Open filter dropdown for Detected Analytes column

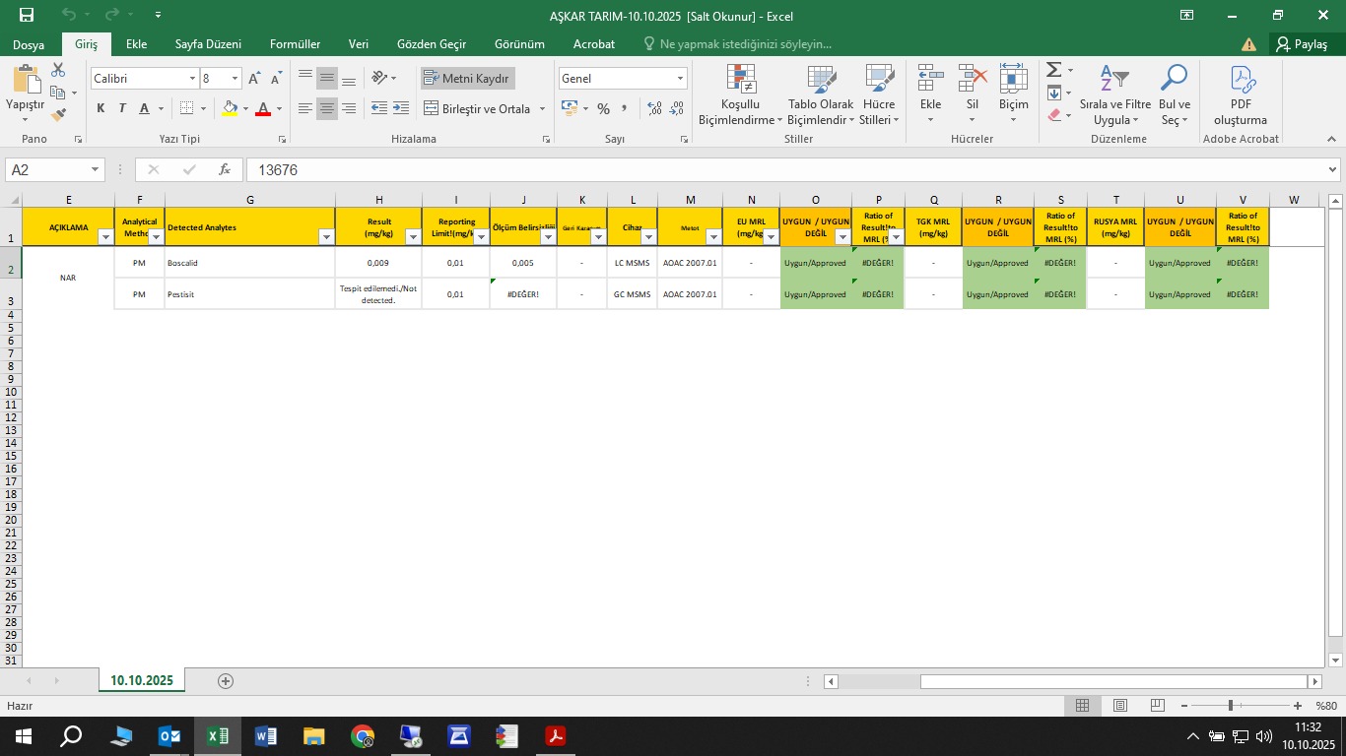(326, 237)
